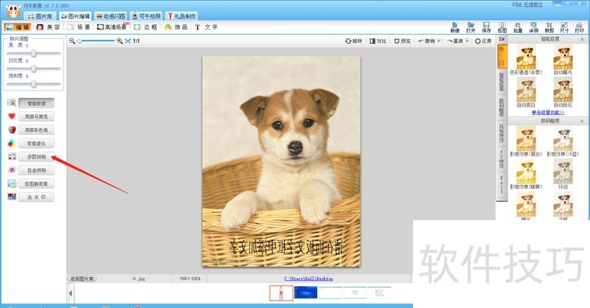Open the 美容 beauty tab

click(49, 27)
